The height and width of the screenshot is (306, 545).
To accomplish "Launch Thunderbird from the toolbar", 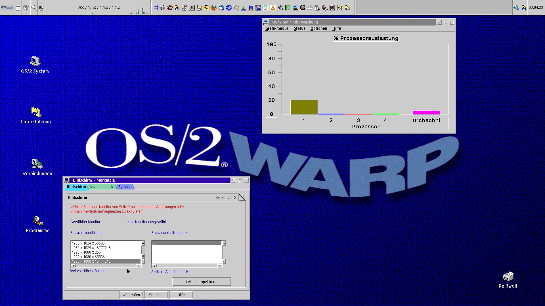I will point(221,8).
